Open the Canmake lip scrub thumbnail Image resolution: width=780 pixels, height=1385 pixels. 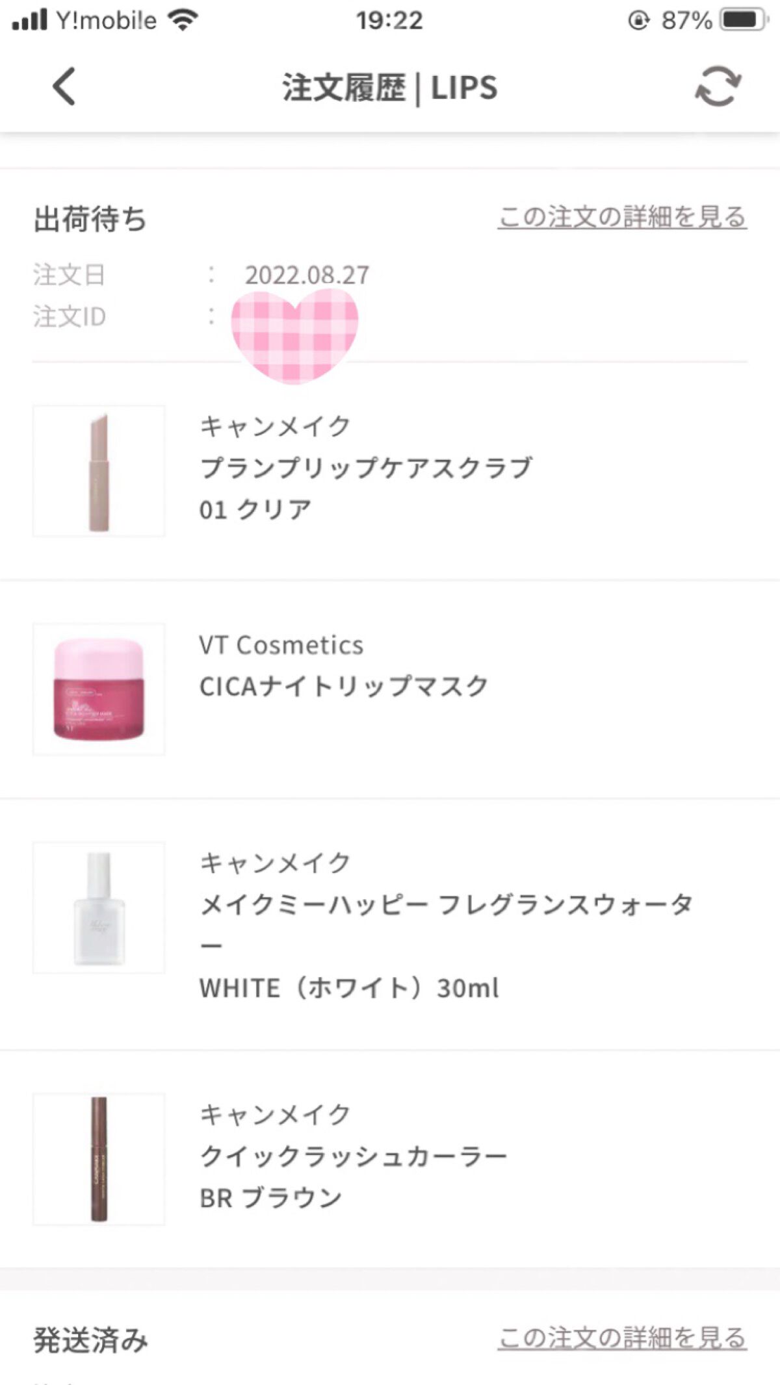tap(99, 471)
